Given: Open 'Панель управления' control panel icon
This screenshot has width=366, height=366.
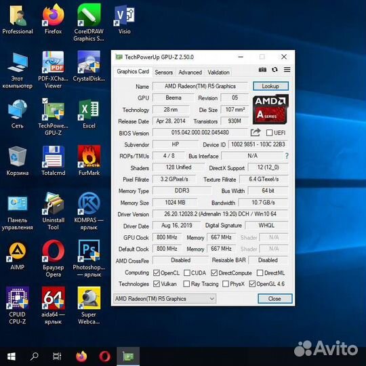Looking at the screenshot, I should [18, 212].
